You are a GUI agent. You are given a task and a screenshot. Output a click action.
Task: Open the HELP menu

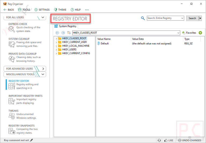[75, 10]
